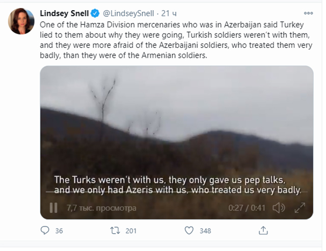Click the 201 retweet count
Viewport: 326px width, 251px height.
tap(131, 231)
